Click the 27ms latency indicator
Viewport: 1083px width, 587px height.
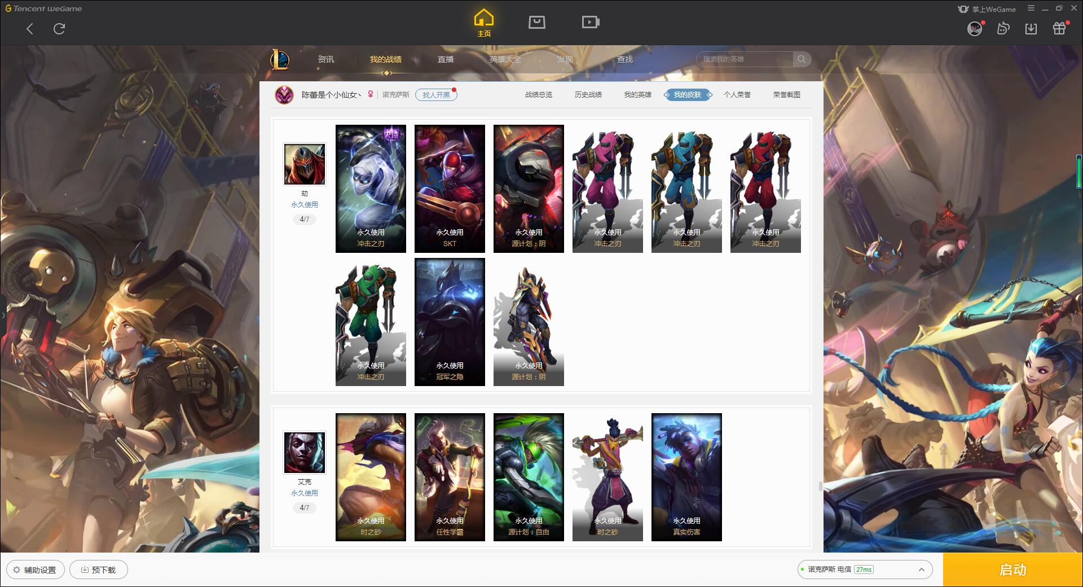click(x=864, y=570)
